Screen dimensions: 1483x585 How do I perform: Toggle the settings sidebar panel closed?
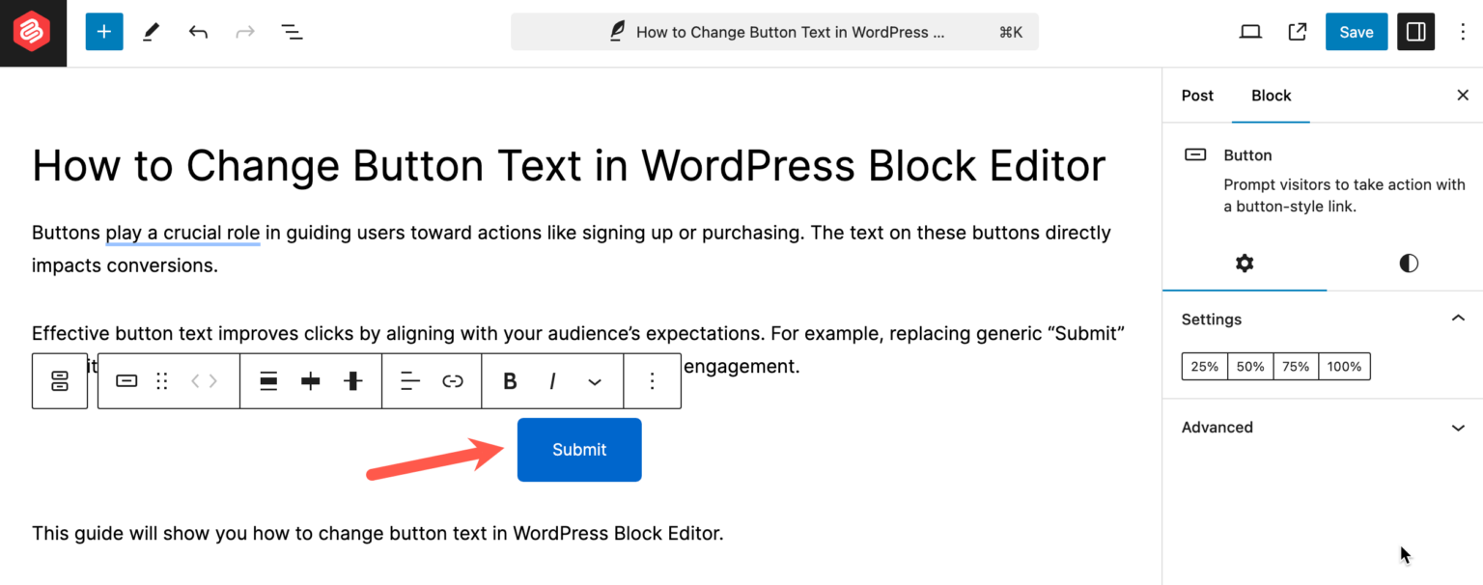tap(1415, 31)
